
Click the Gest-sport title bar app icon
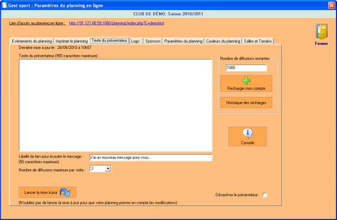4,6
